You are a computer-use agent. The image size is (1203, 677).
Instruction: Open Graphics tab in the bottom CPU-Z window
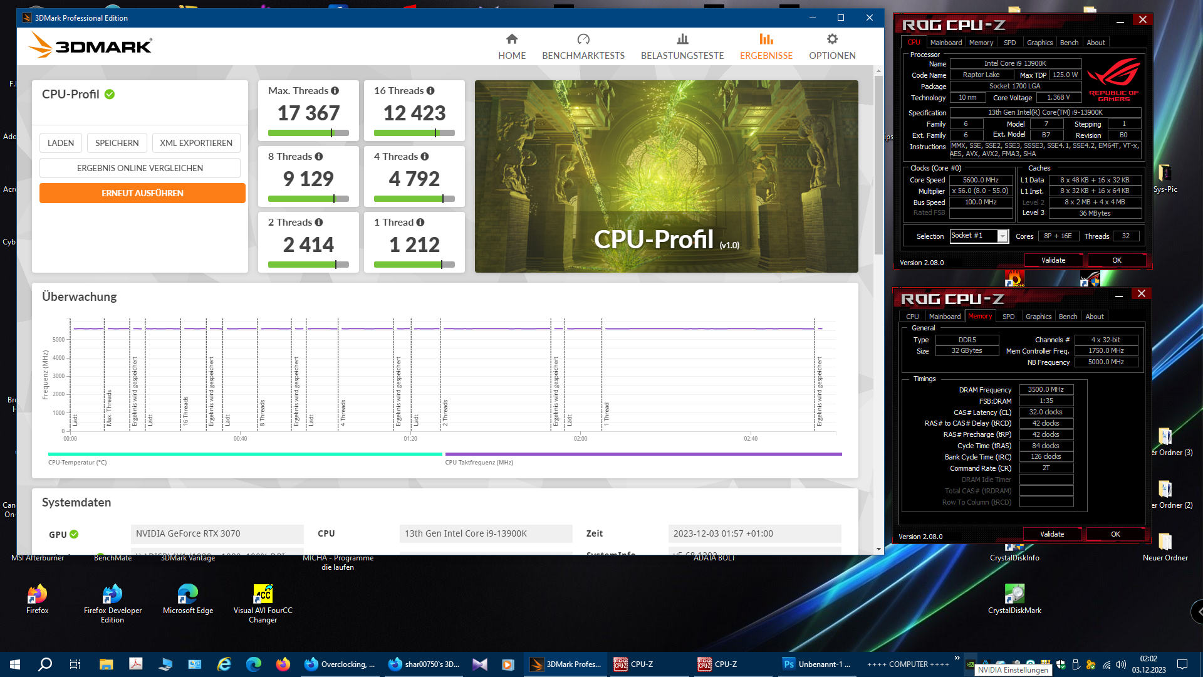[1039, 317]
